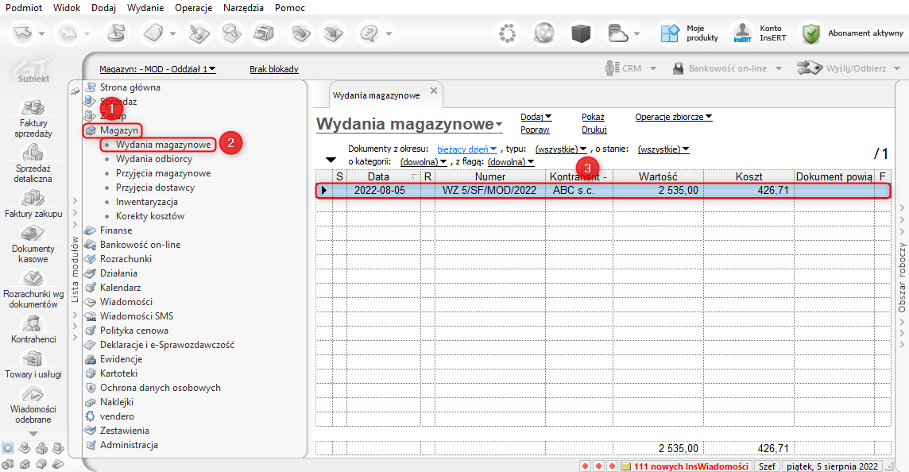Click the dotted circle toolbar icon
Image resolution: width=909 pixels, height=472 pixels.
coord(507,33)
